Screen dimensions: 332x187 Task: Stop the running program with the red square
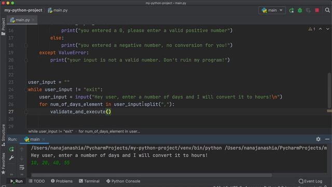[x=317, y=10]
